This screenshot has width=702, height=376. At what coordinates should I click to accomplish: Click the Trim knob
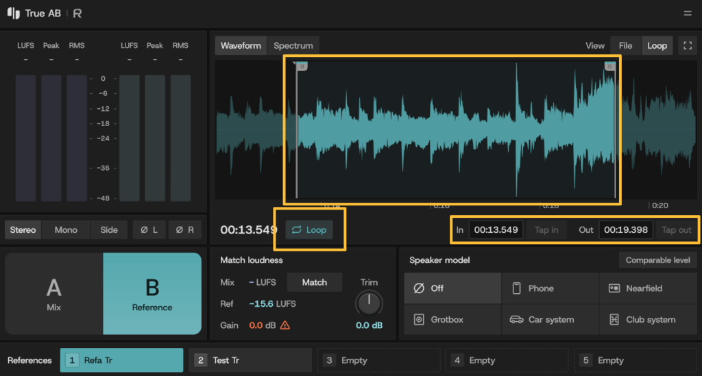[369, 303]
